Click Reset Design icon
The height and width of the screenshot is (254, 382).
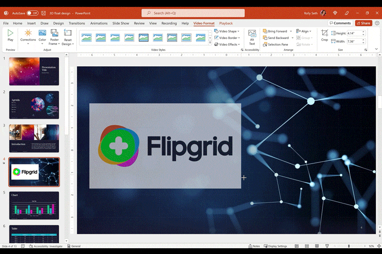tap(68, 33)
